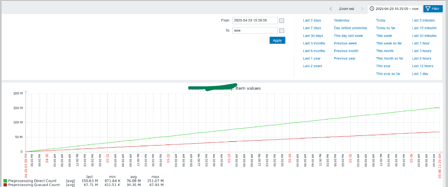Select Last 1 year range
This screenshot has width=448, height=187.
click(x=311, y=58)
